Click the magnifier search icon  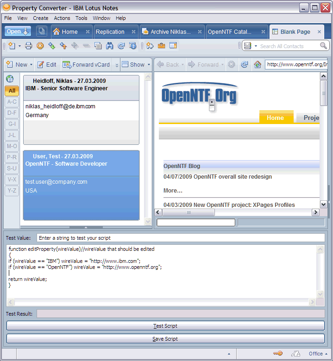click(x=323, y=46)
